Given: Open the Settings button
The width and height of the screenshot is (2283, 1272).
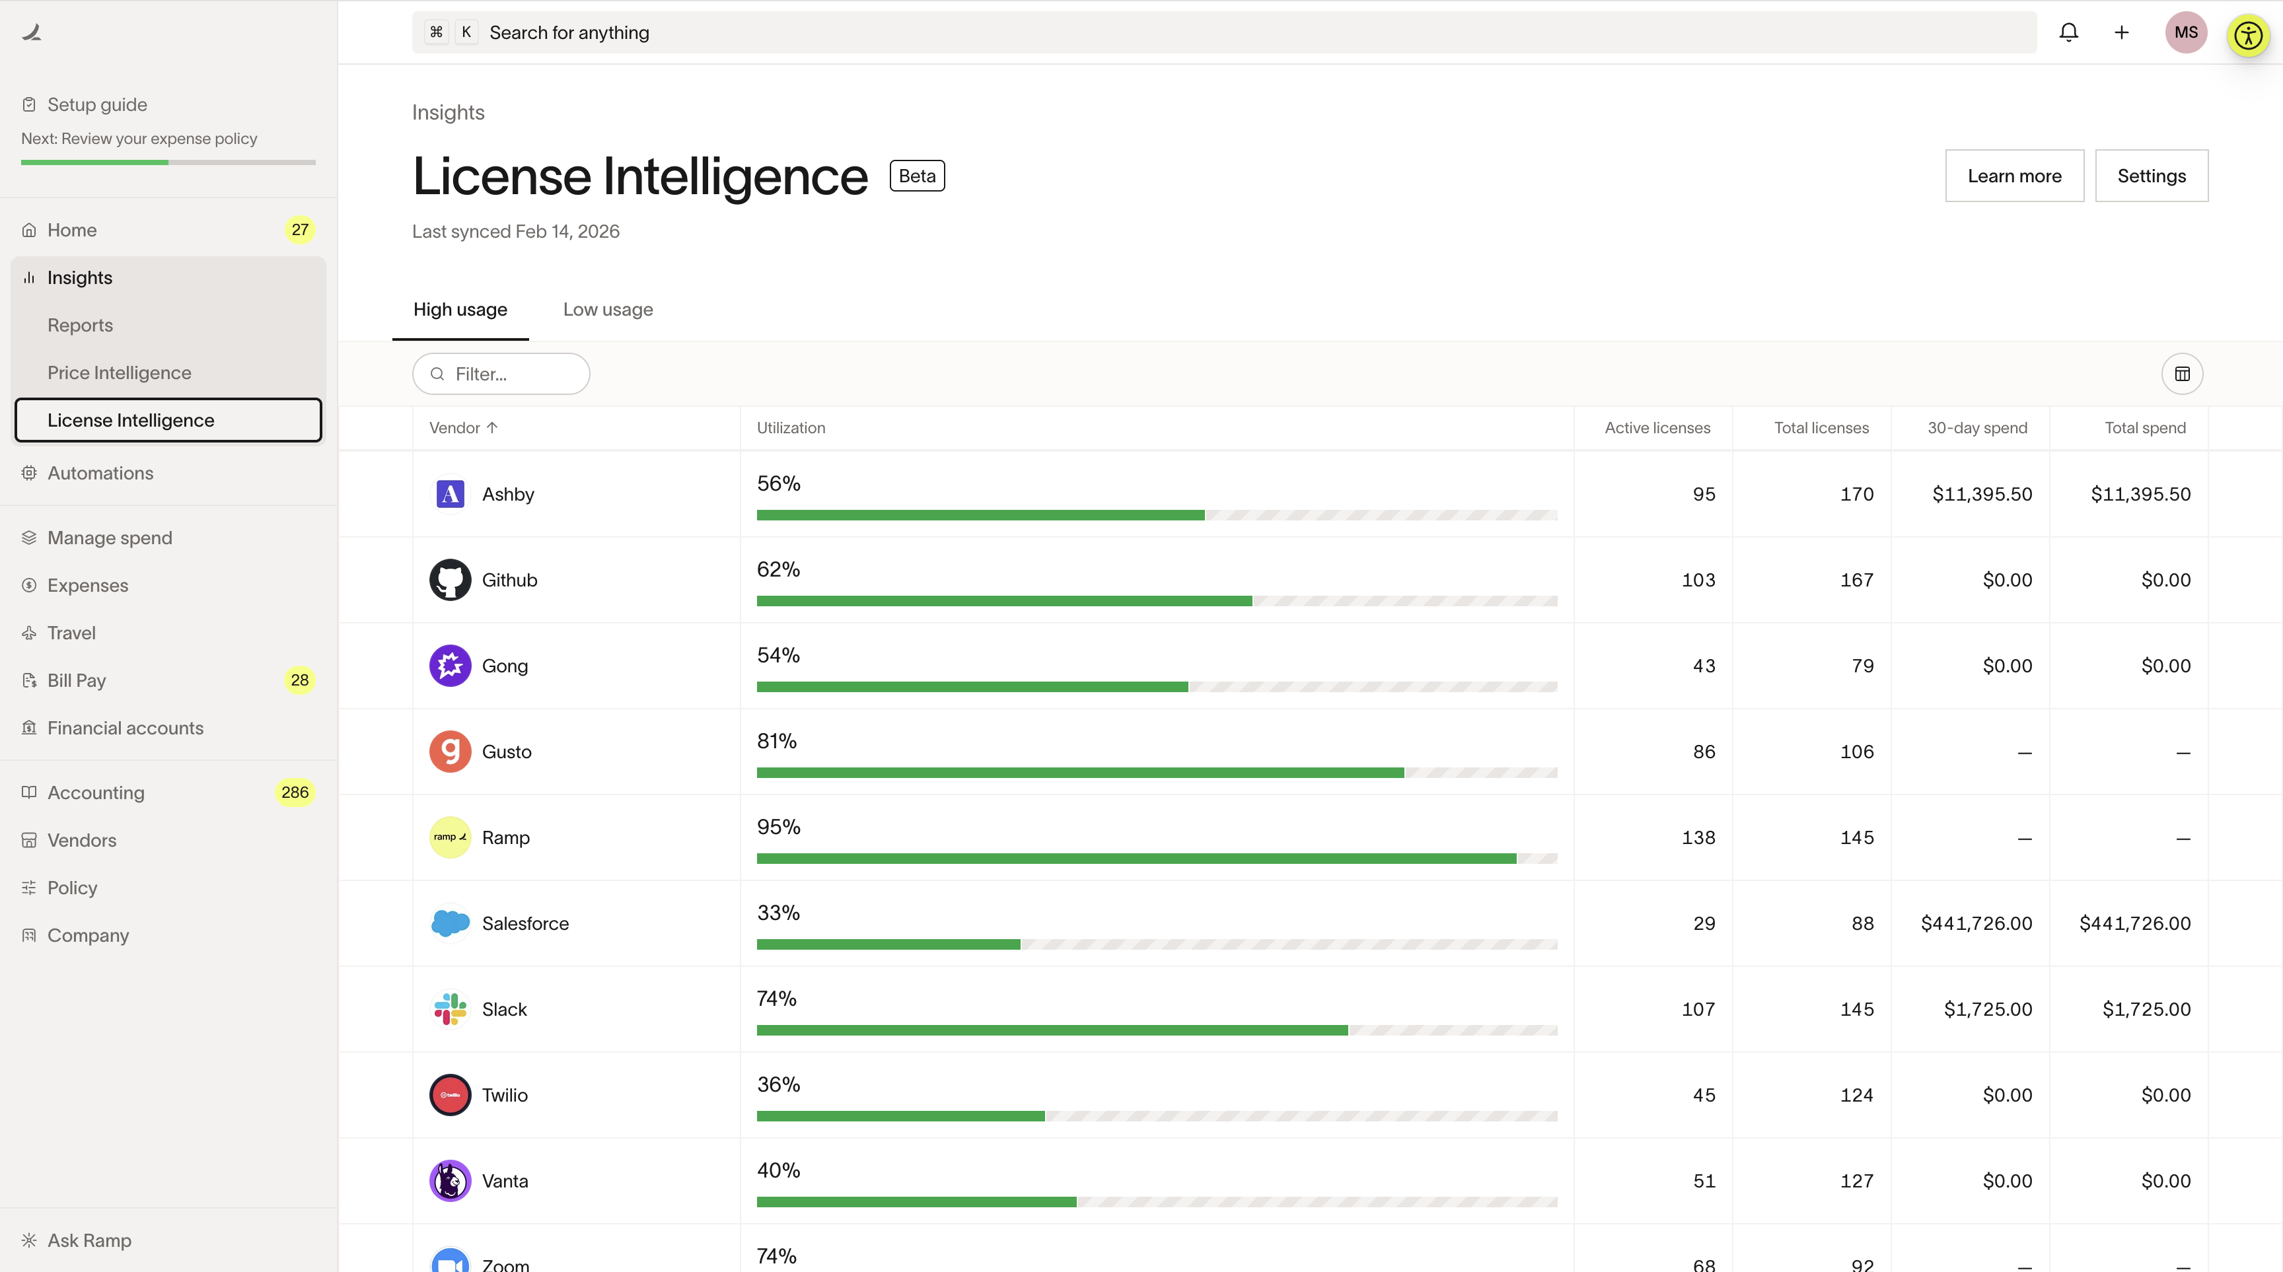Looking at the screenshot, I should pos(2151,176).
